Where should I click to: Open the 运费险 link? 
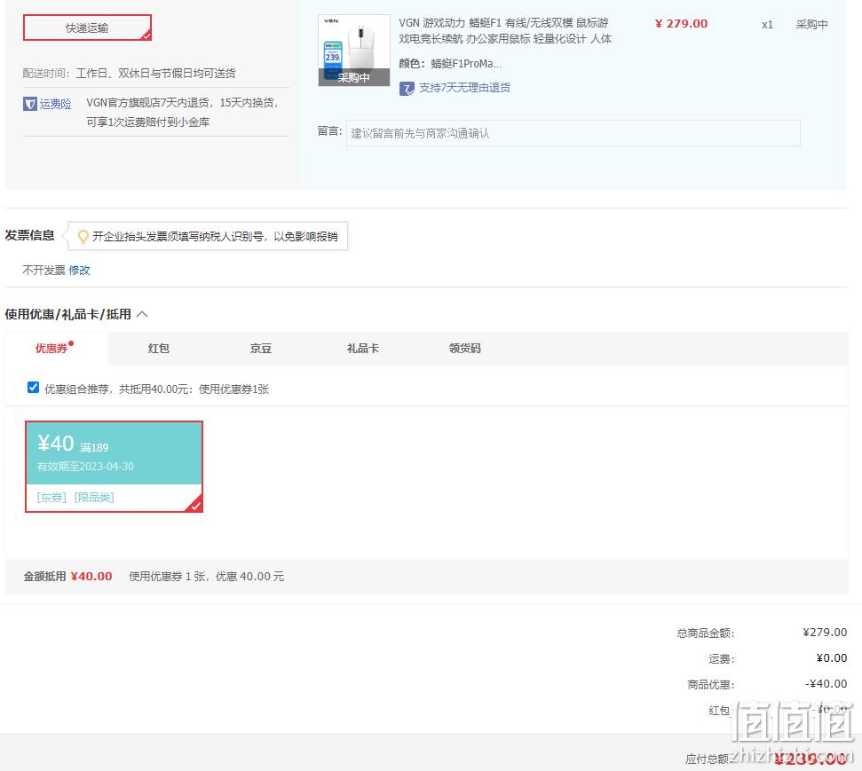pyautogui.click(x=55, y=104)
